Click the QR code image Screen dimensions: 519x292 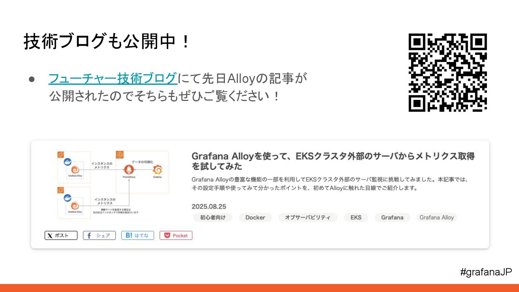pyautogui.click(x=448, y=72)
